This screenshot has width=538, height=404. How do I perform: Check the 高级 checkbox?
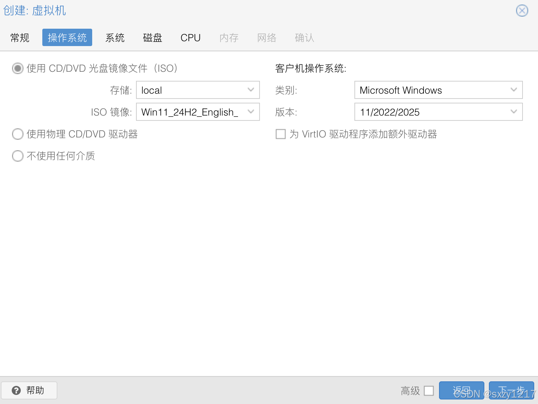pyautogui.click(x=429, y=391)
